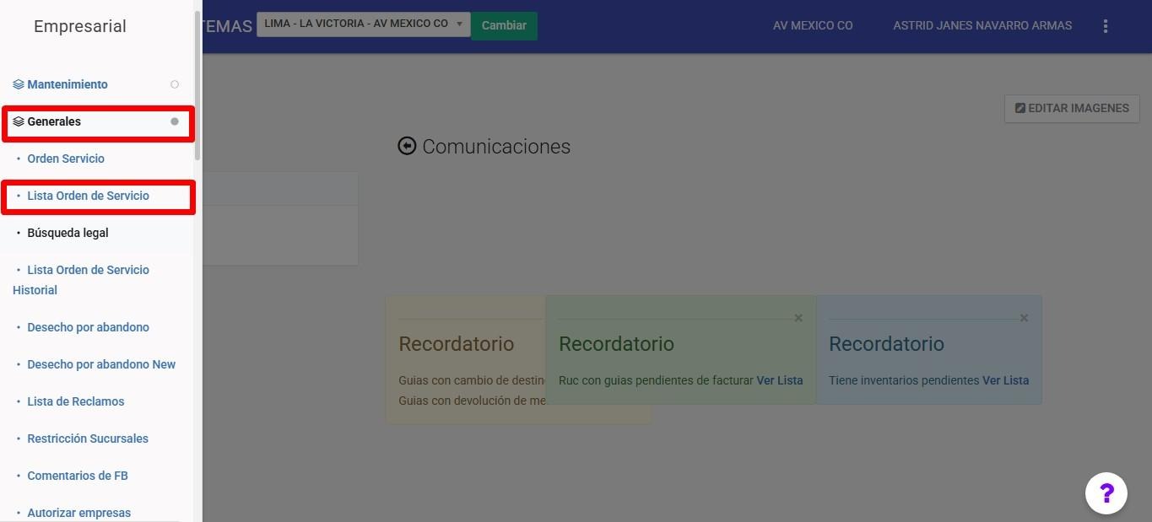The height and width of the screenshot is (522, 1152).
Task: Select Lista Orden de Servicio menu item
Action: click(x=88, y=196)
